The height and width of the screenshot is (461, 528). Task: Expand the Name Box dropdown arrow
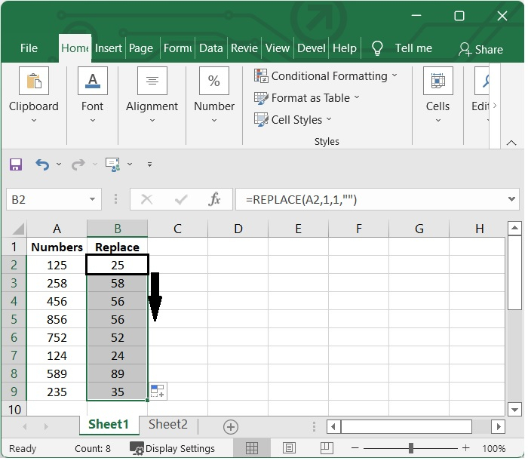pyautogui.click(x=92, y=199)
